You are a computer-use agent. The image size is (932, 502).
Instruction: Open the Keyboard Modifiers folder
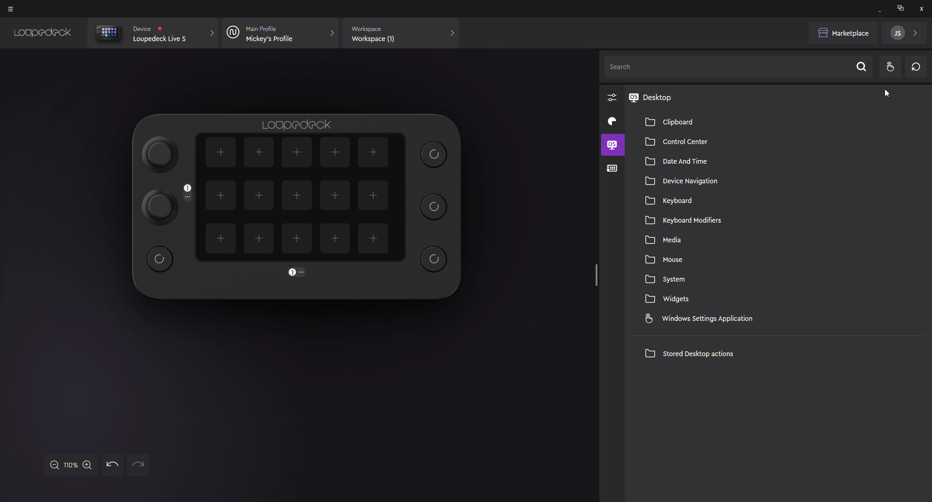tap(691, 220)
